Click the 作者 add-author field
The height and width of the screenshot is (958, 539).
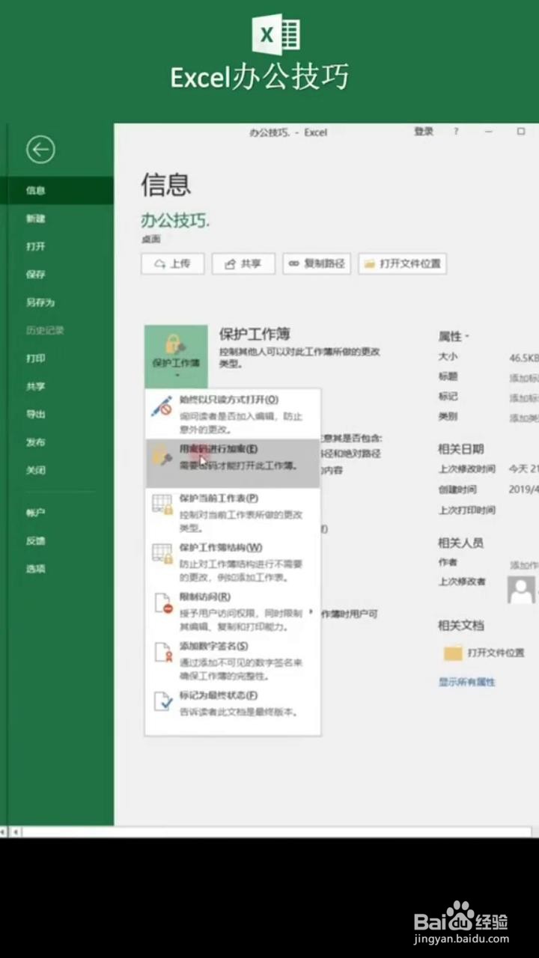tap(524, 564)
